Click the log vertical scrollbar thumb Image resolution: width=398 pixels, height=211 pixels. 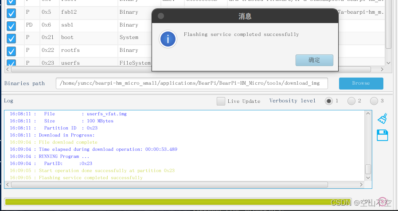coord(368,169)
